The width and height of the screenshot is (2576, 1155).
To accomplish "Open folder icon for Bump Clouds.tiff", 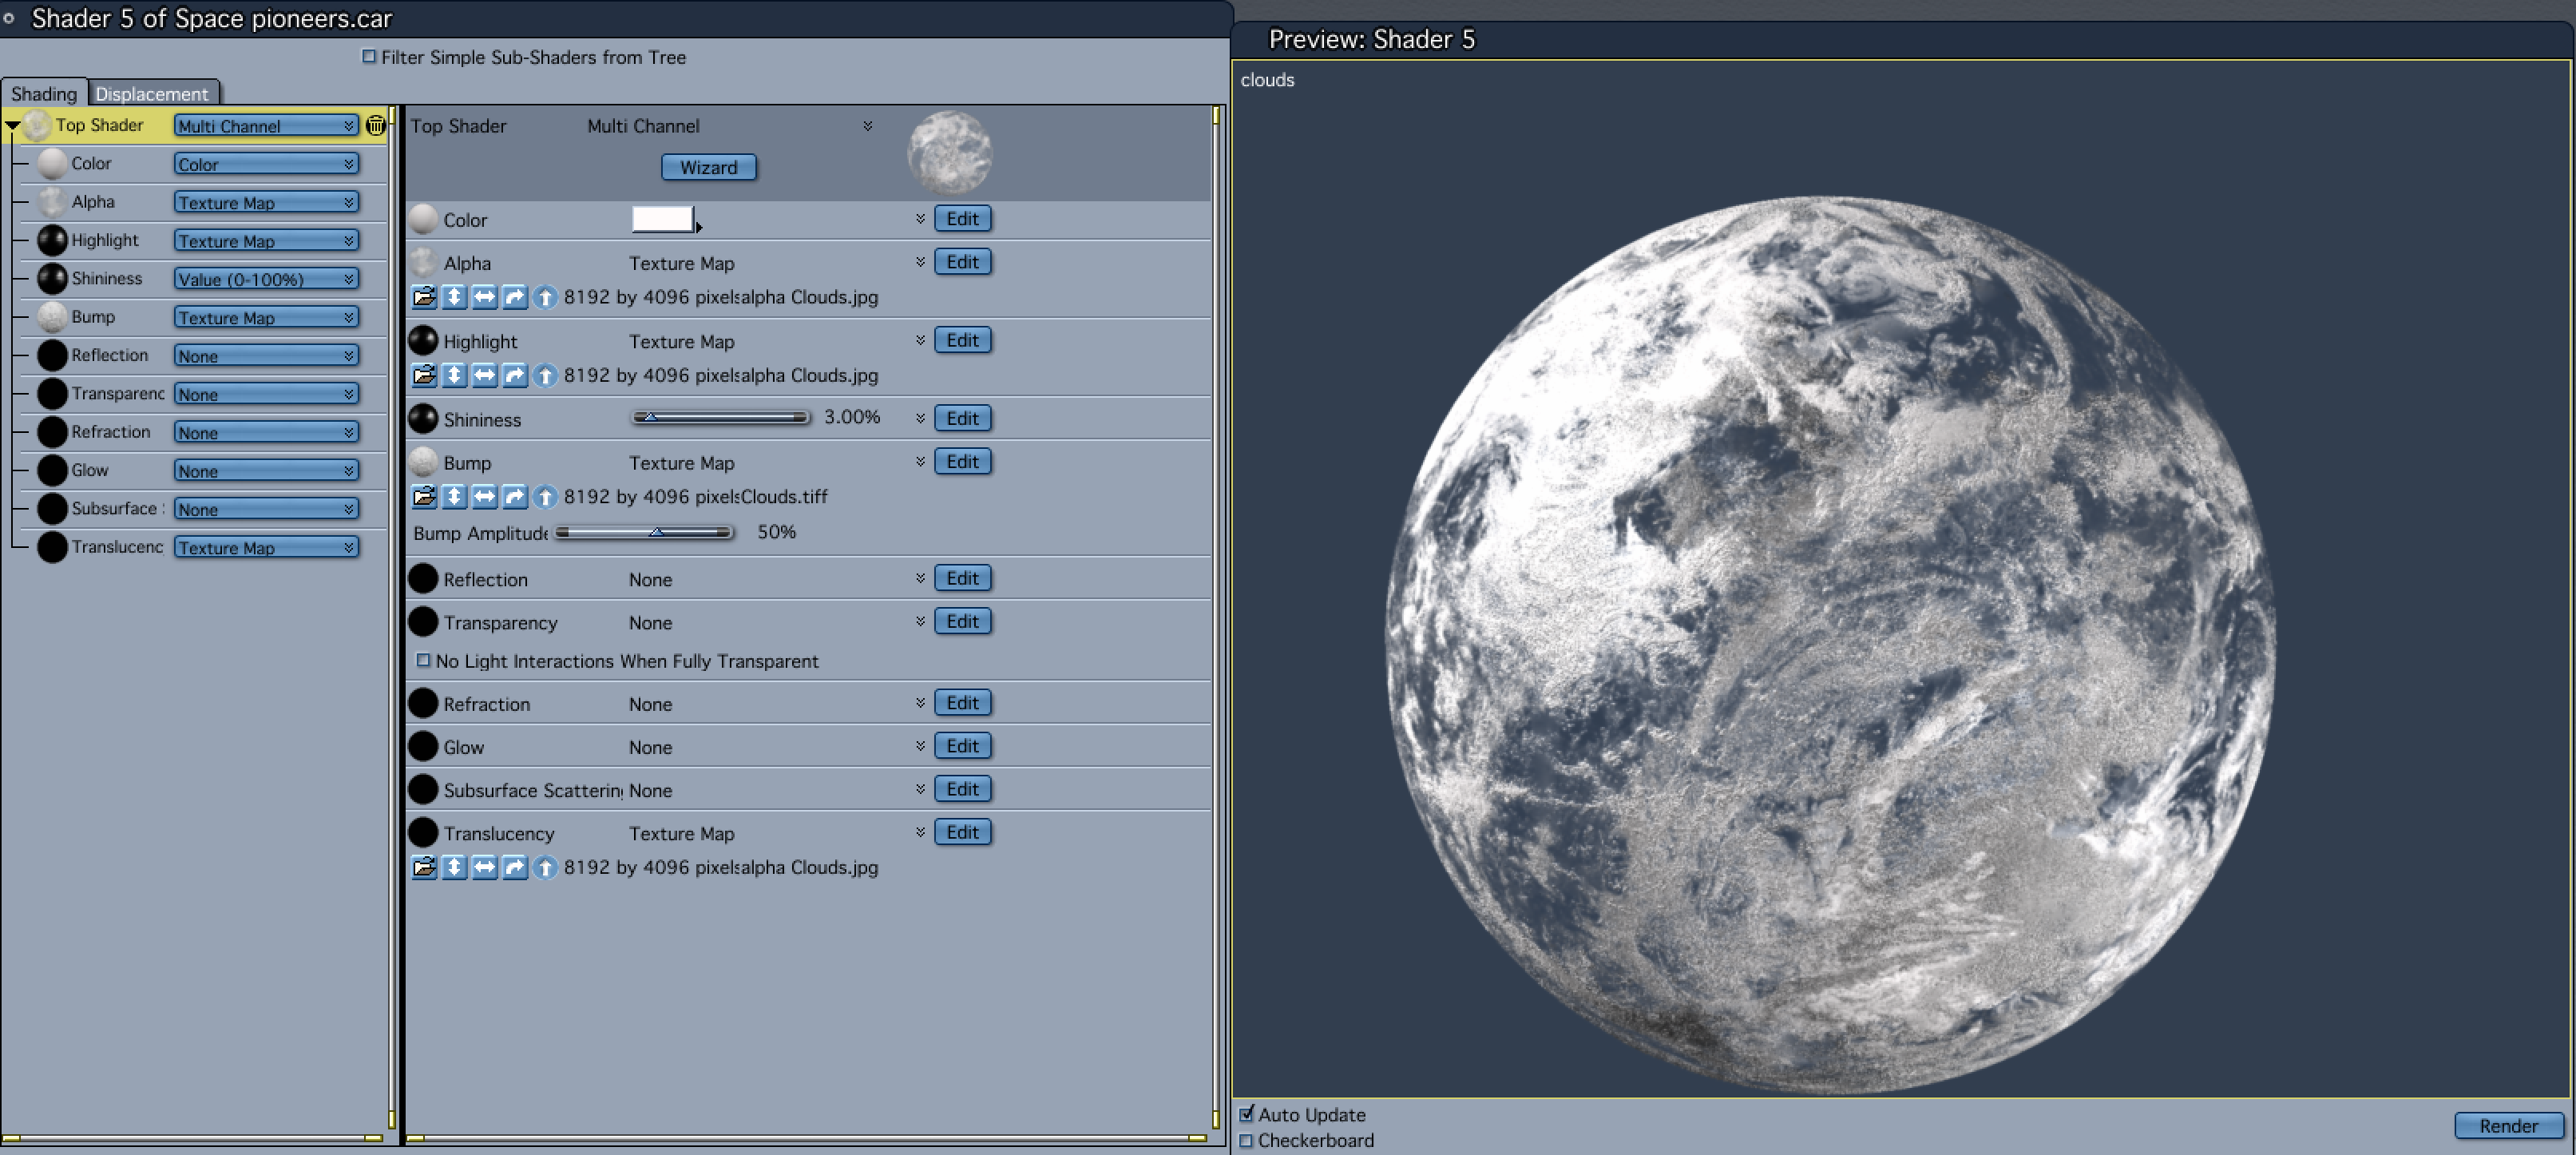I will pyautogui.click(x=424, y=496).
